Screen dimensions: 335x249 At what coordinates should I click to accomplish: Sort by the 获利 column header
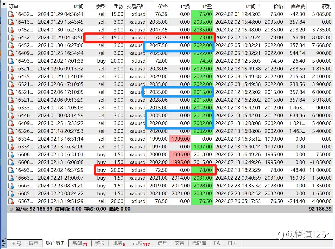[x=320, y=6]
